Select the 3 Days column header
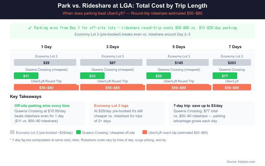Screen dimensions: 265x166 point(113,47)
